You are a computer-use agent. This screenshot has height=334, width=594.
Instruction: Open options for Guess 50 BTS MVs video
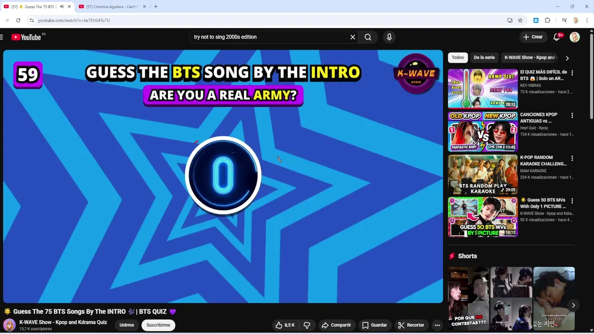572,201
